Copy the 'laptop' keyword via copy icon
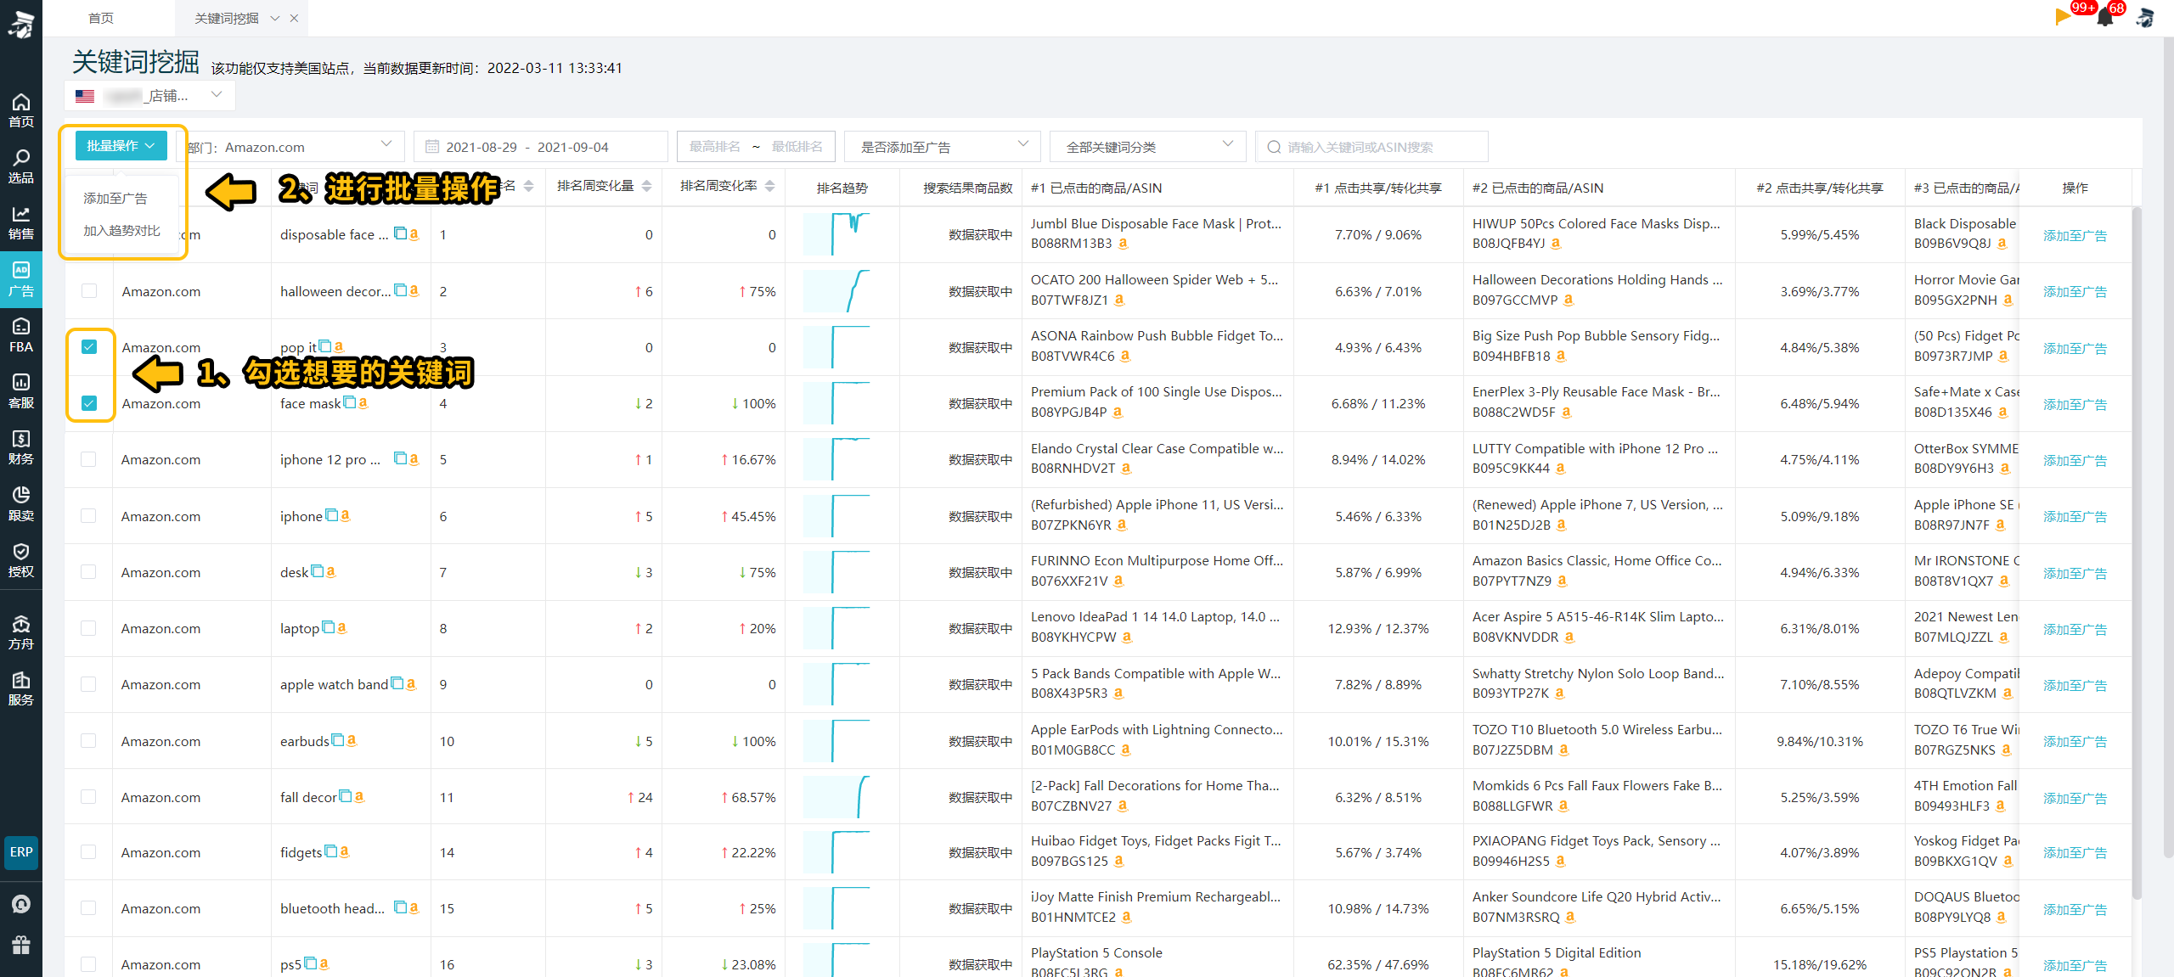The image size is (2174, 977). [x=329, y=627]
